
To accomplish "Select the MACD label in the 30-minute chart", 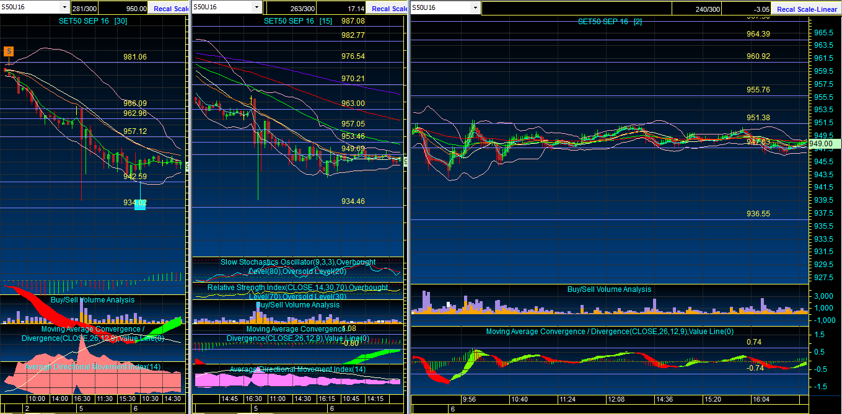I will tap(92, 333).
